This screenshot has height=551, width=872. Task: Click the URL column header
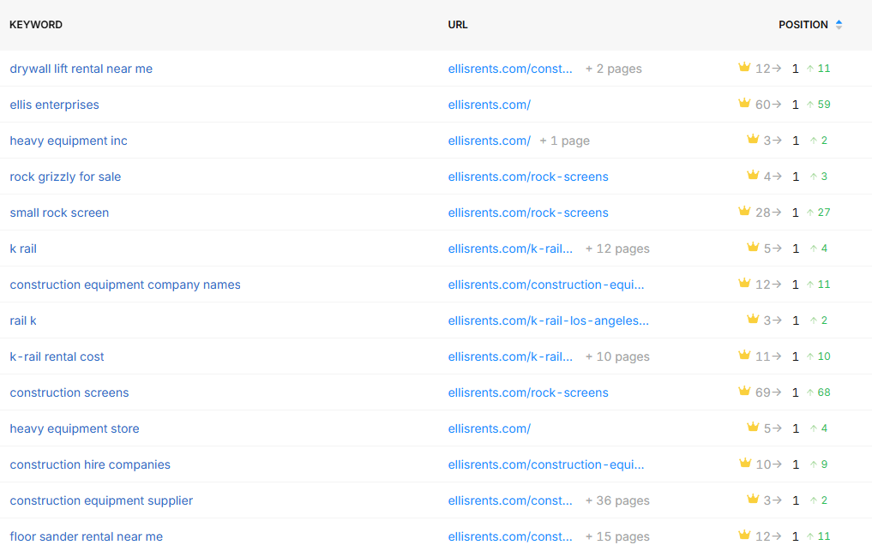click(458, 25)
